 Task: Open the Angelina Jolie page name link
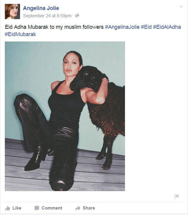[x=41, y=8]
